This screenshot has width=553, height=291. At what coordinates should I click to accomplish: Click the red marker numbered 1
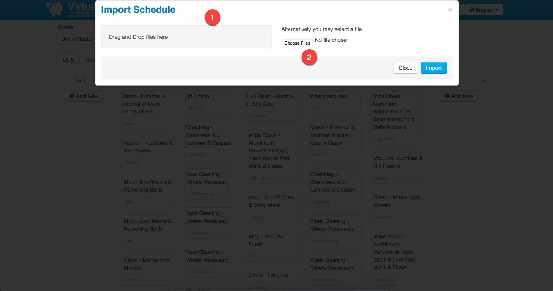pos(212,18)
